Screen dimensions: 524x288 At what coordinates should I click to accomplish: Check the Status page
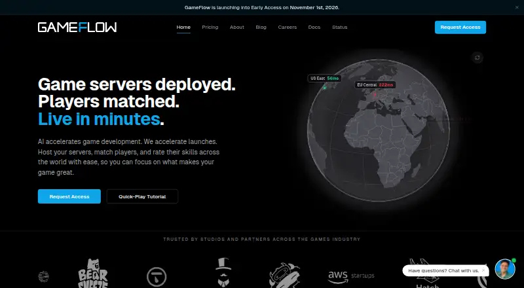(339, 27)
